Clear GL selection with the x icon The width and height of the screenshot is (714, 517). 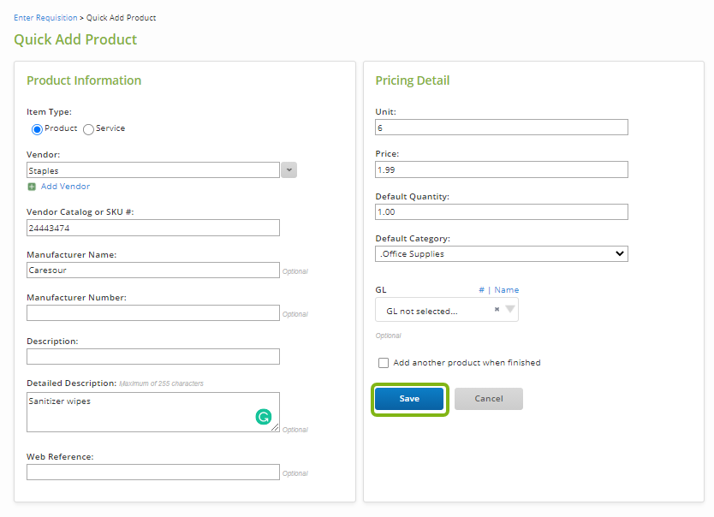pyautogui.click(x=497, y=310)
